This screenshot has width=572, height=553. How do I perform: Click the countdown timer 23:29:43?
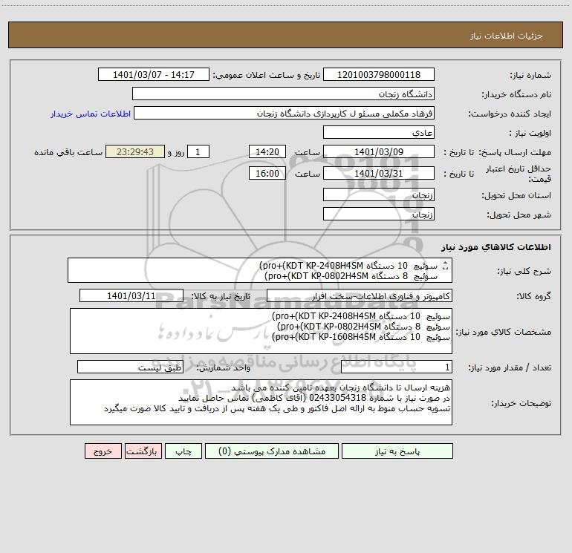coord(135,151)
